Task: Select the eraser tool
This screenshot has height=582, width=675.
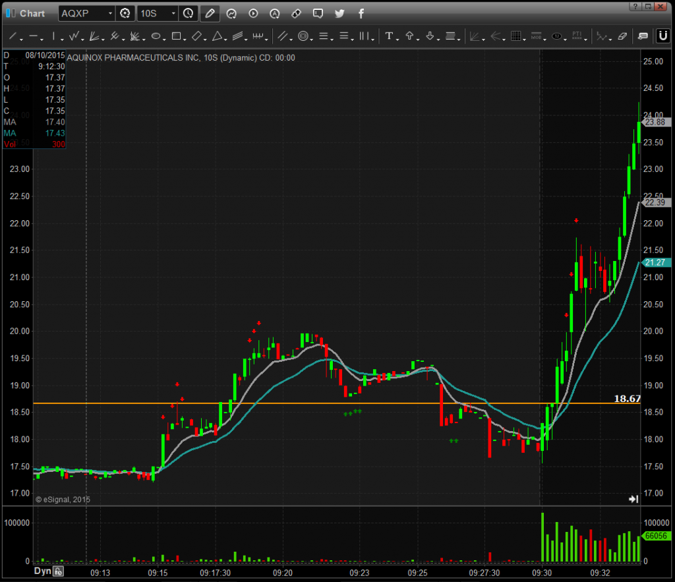Action: coord(622,36)
